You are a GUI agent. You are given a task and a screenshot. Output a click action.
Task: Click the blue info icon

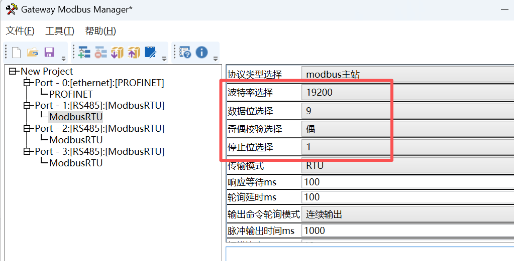tap(201, 52)
